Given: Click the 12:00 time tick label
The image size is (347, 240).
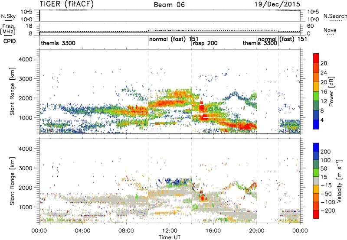Looking at the screenshot, I should point(170,231).
